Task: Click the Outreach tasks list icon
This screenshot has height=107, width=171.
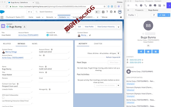Action: pos(164,5)
